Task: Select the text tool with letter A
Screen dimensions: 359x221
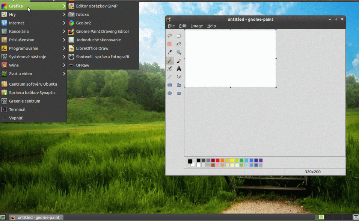Action: 179,68
